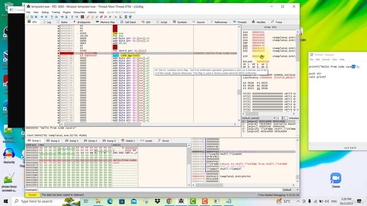Select the Dump 3 tab
The height and width of the screenshot is (206, 367).
(72, 141)
